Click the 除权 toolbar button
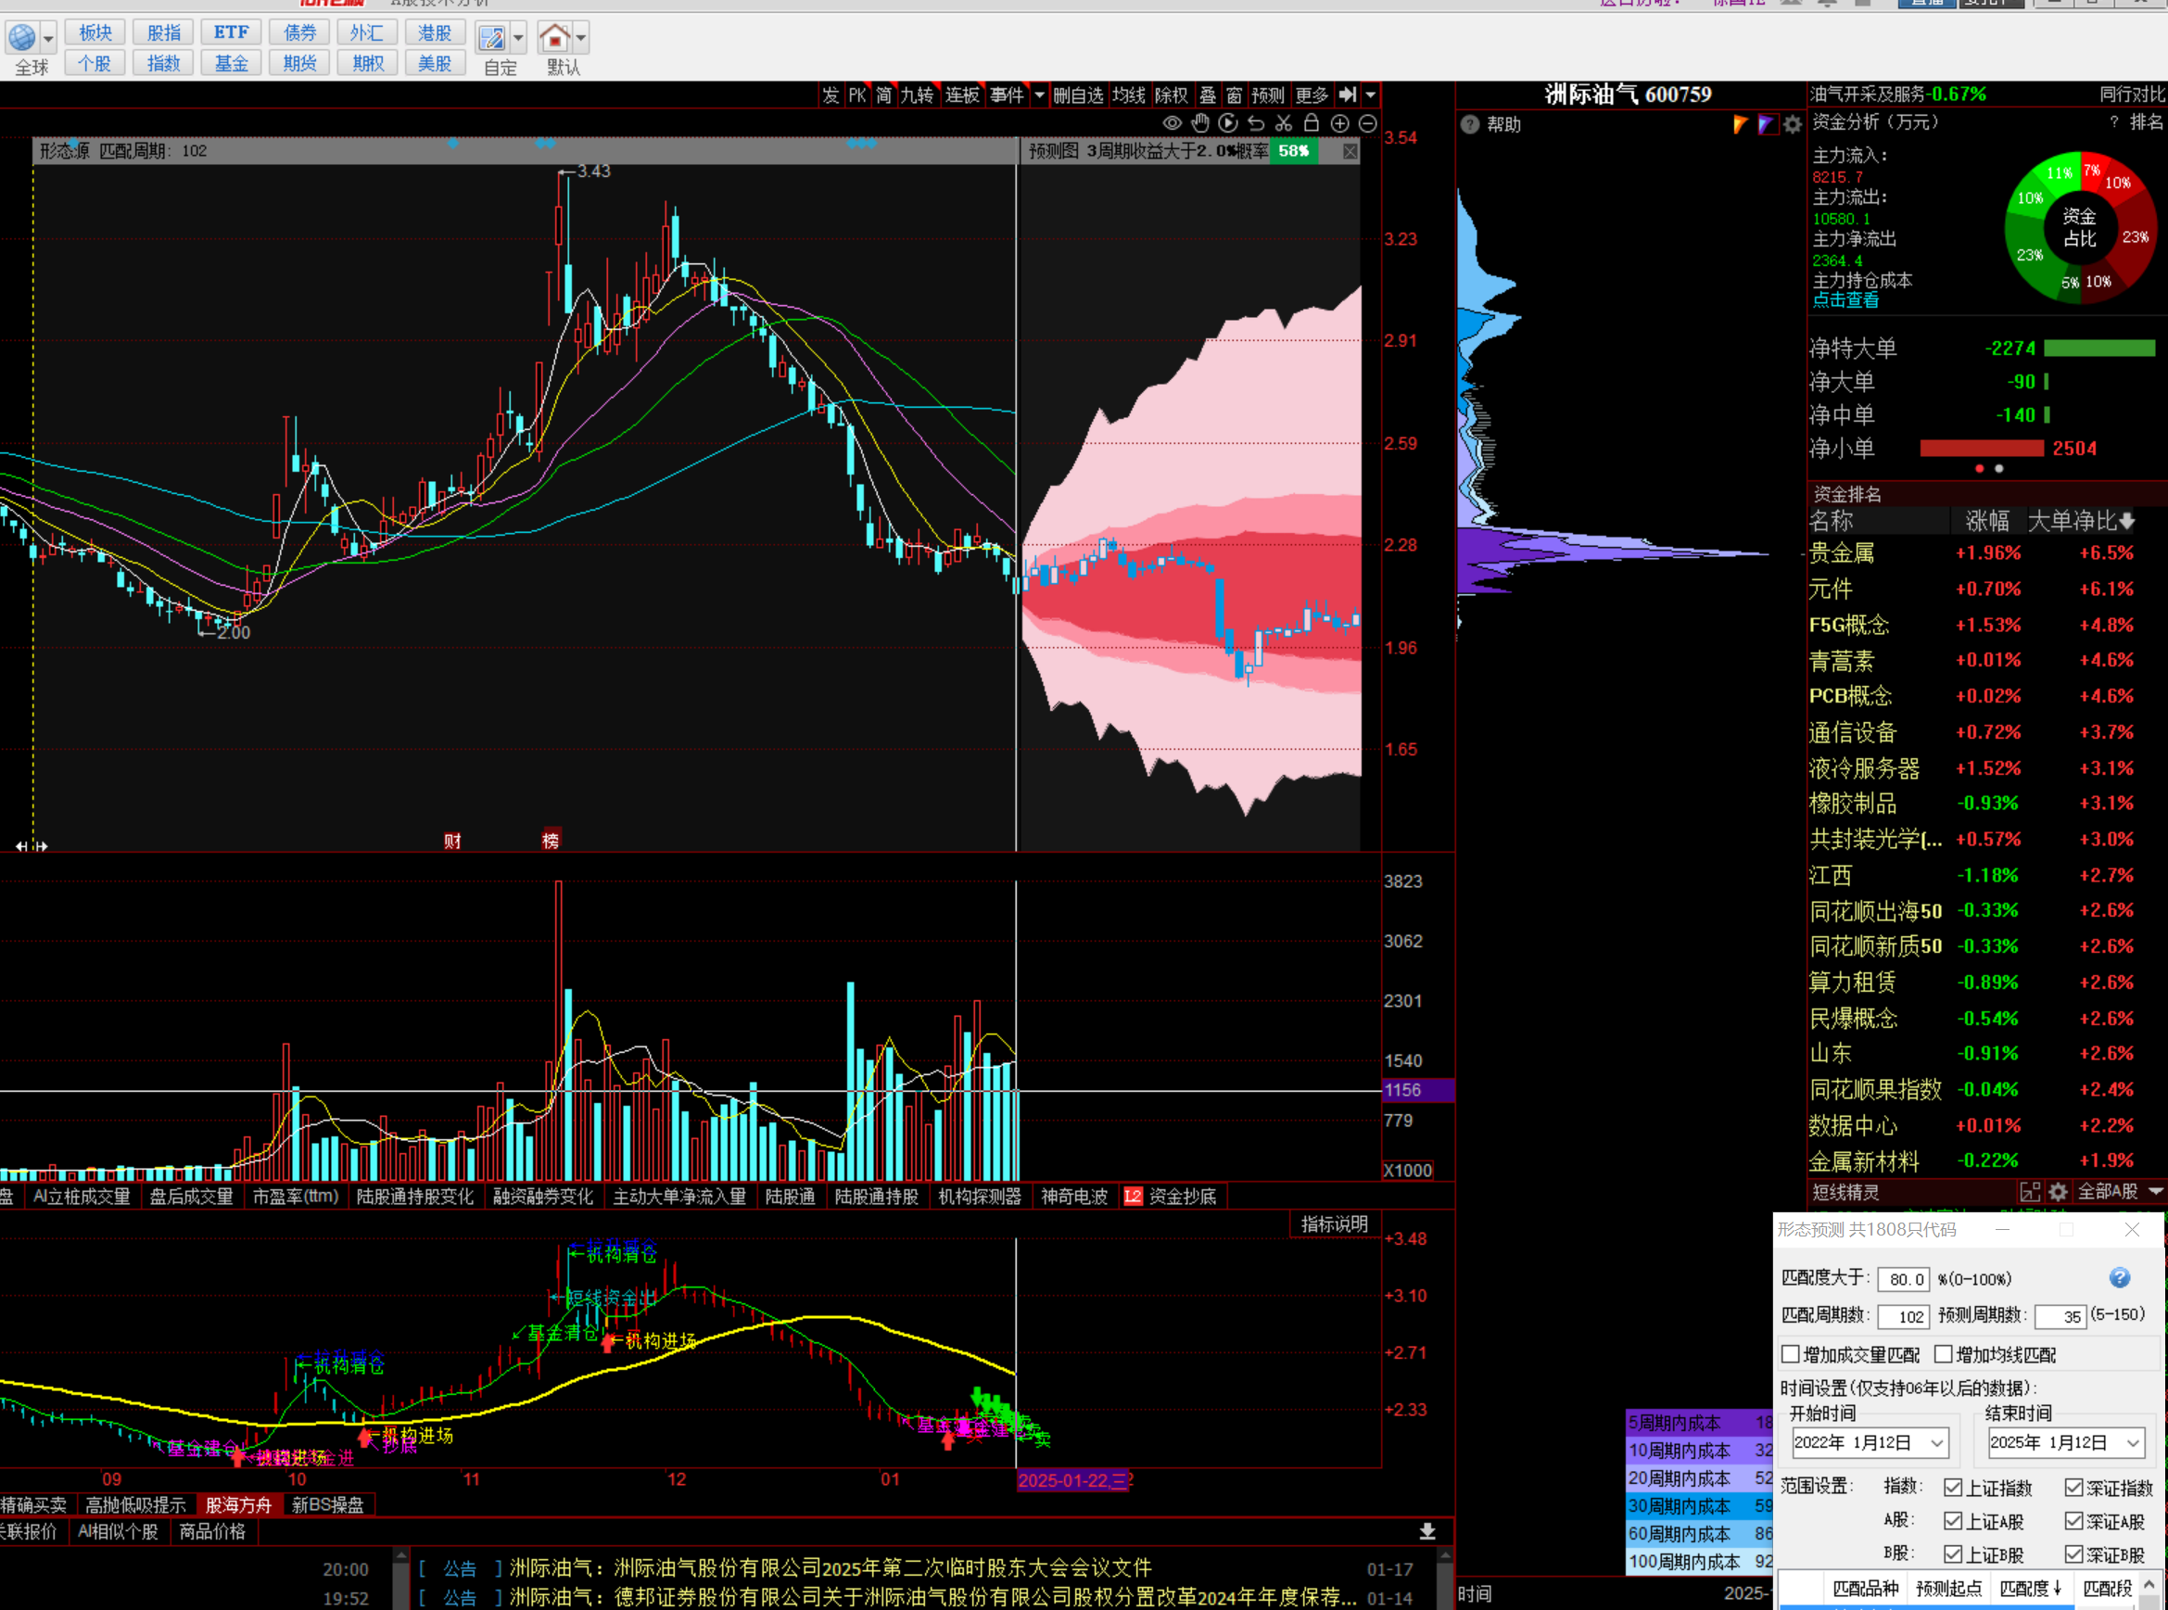 point(1171,95)
